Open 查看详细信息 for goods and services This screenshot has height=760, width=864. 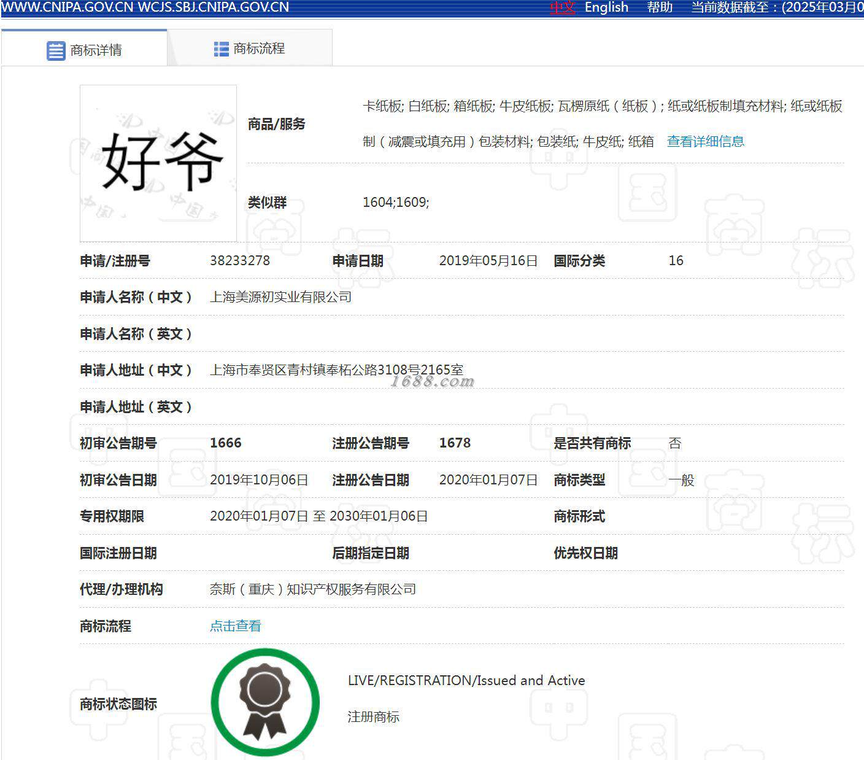[x=706, y=141]
